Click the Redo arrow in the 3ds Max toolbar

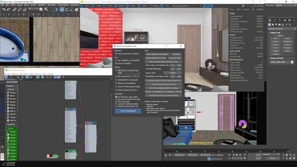tap(9, 9)
